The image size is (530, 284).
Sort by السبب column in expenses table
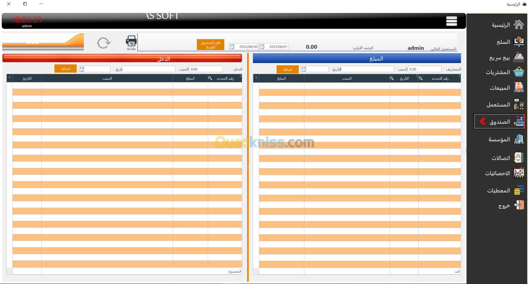point(347,78)
